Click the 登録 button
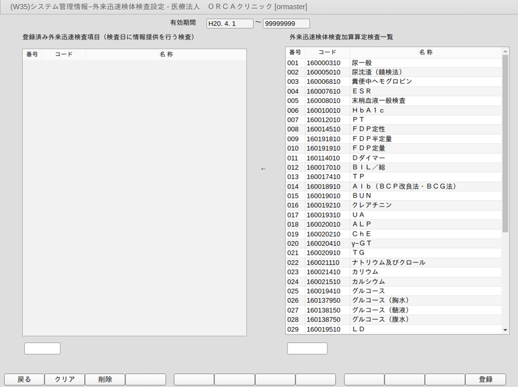Image resolution: width=518 pixels, height=387 pixels. [x=486, y=379]
